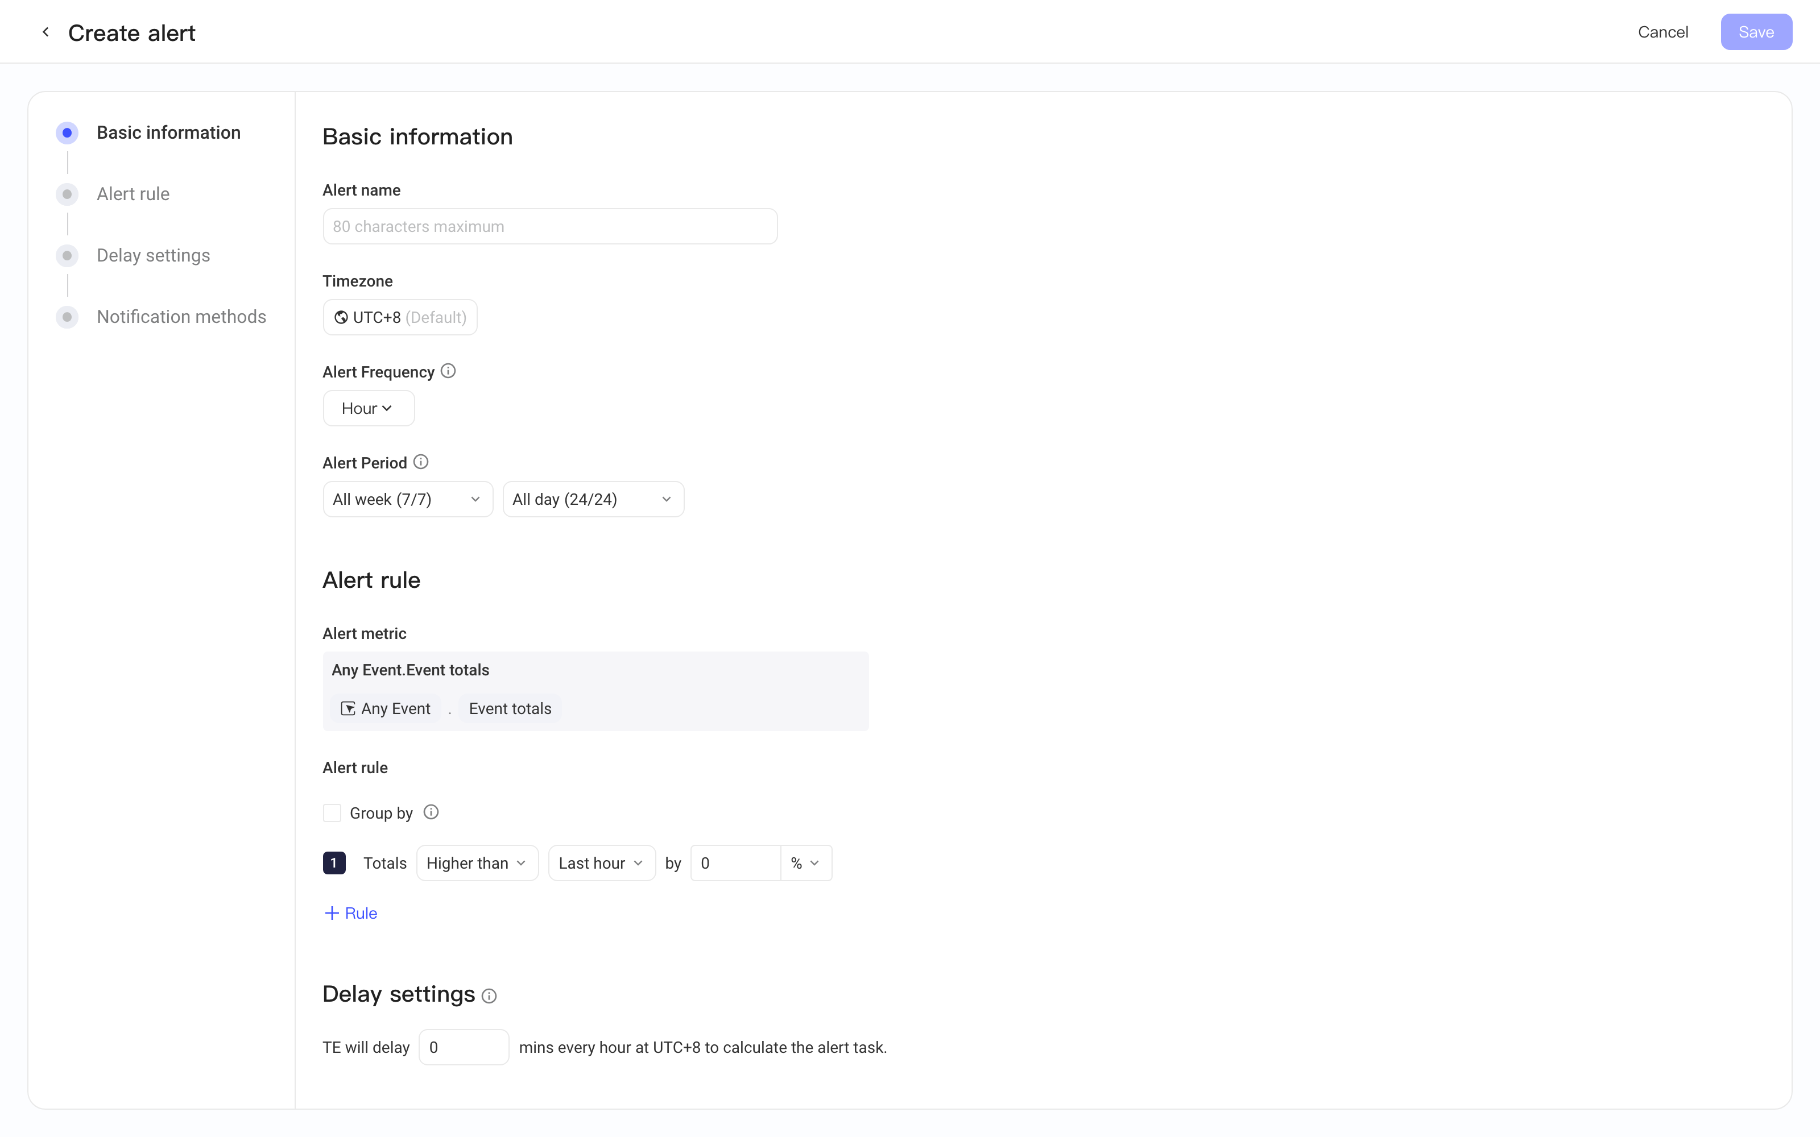Image resolution: width=1820 pixels, height=1137 pixels.
Task: Click the Any Event cursor icon
Action: pos(348,708)
